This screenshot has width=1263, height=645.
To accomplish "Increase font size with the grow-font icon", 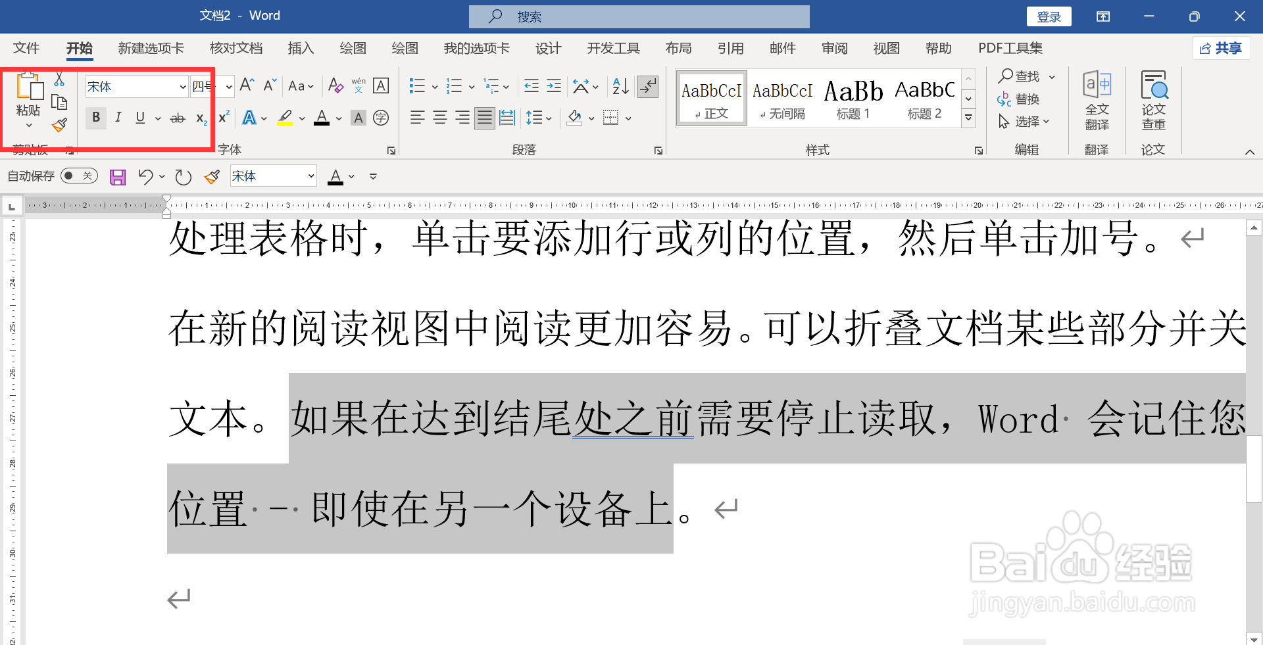I will [247, 85].
